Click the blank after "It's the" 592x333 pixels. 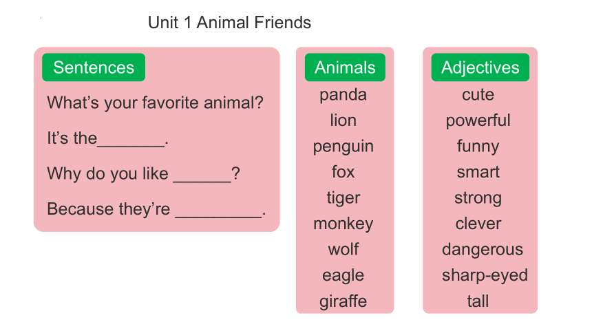[131, 140]
